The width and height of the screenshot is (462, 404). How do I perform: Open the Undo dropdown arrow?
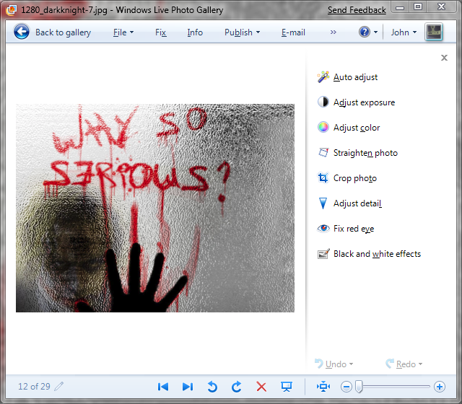(352, 364)
